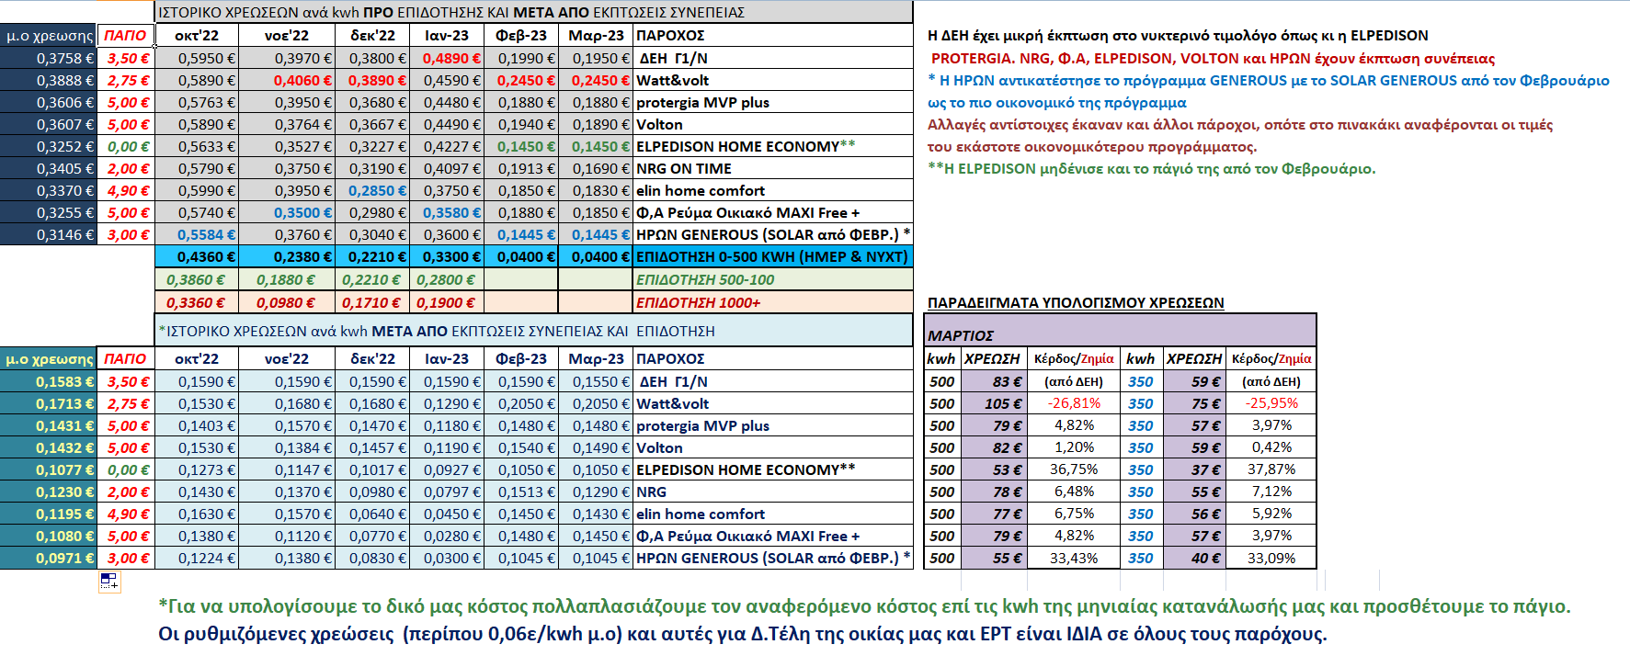Click the green subsidy value 0,3860 €
Image resolution: width=1630 pixels, height=667 pixels.
[x=197, y=279]
